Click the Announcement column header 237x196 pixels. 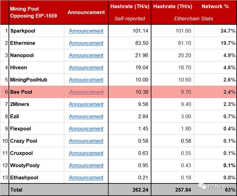[86, 12]
